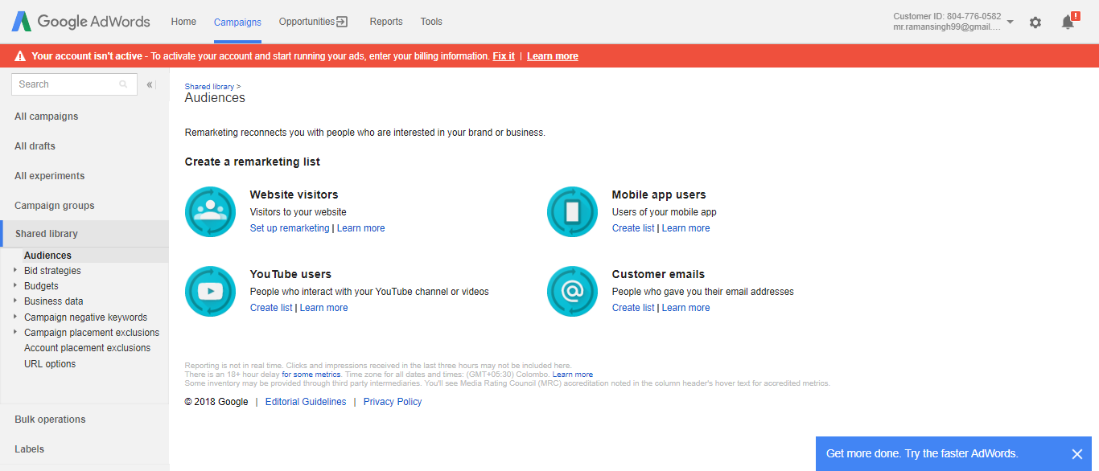
Task: Click the Website visitors remarketing icon
Action: pos(210,212)
